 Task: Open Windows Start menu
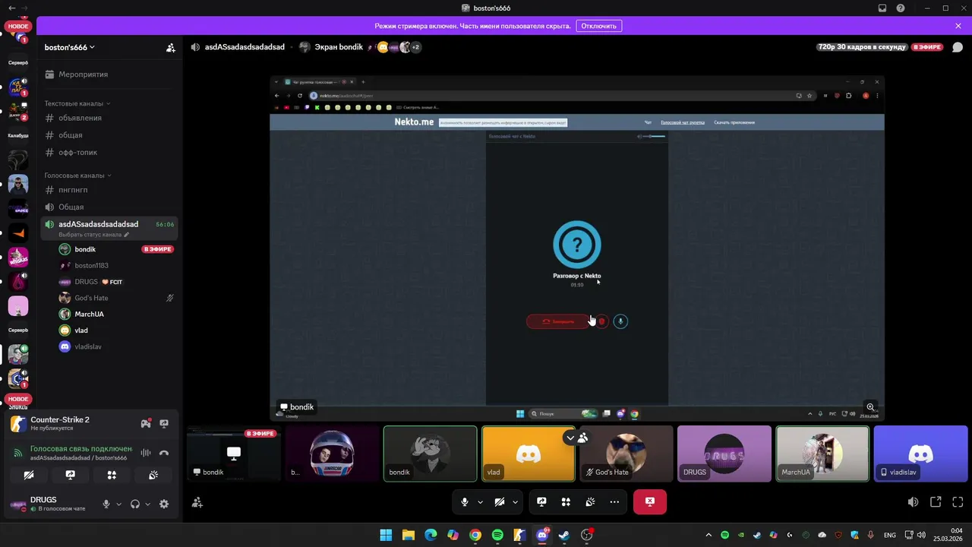(386, 535)
